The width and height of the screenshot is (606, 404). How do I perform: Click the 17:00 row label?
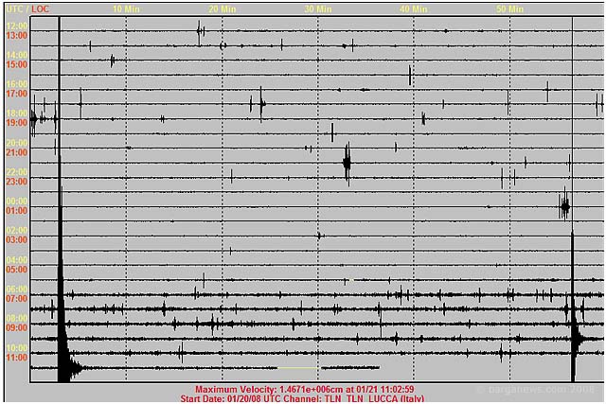(16, 94)
